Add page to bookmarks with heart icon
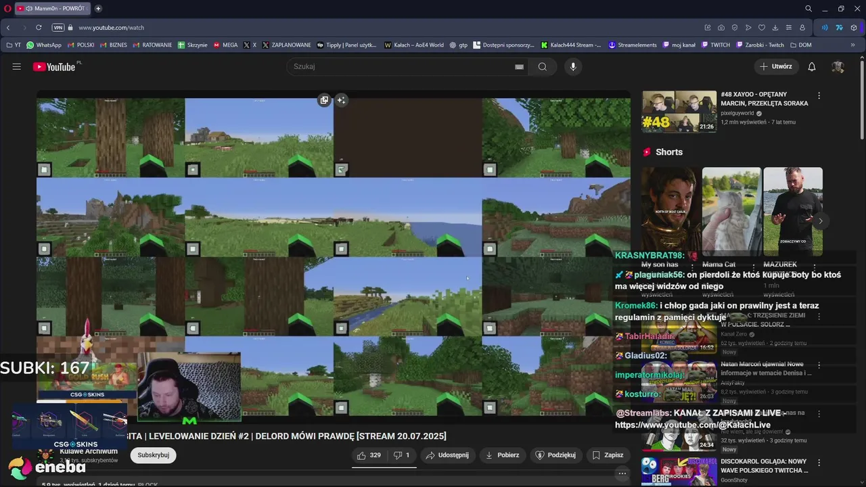Image resolution: width=866 pixels, height=487 pixels. (x=762, y=28)
